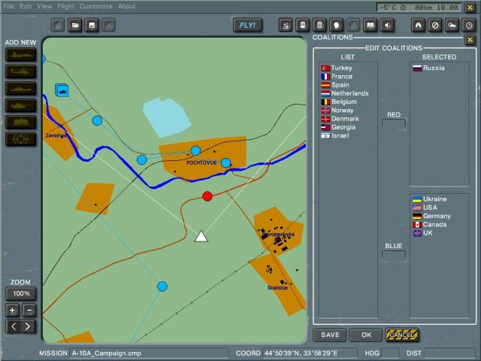Add a new target zone crosshair
Image resolution: width=481 pixels, height=361 pixels.
tap(20, 139)
